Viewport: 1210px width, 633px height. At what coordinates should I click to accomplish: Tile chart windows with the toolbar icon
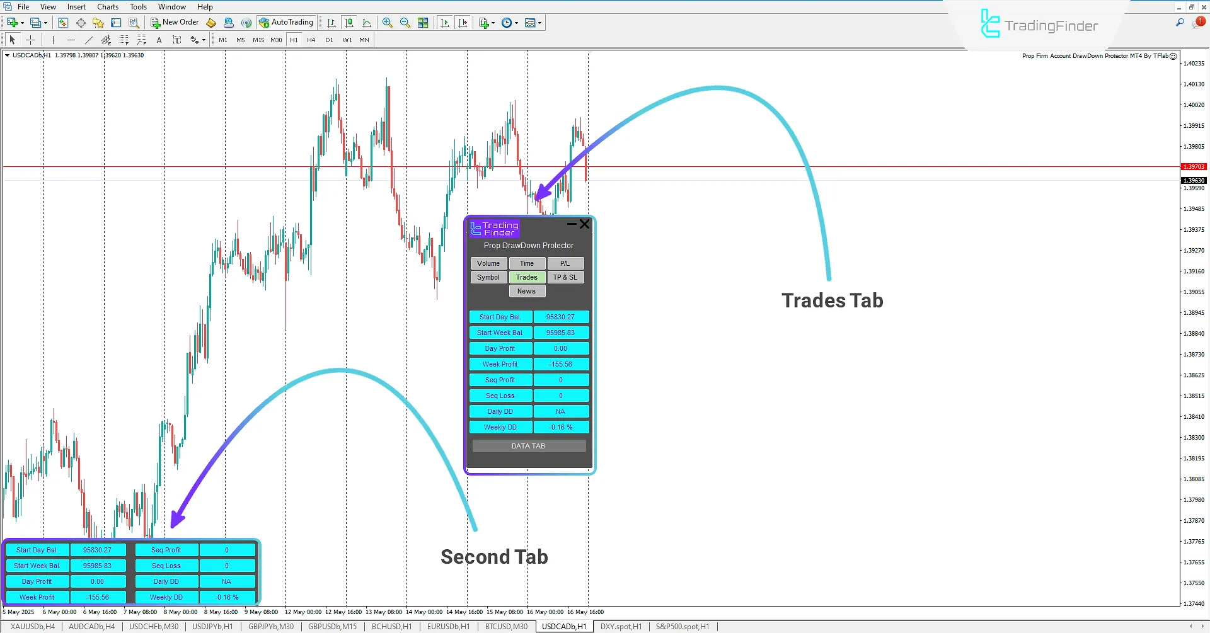point(423,22)
